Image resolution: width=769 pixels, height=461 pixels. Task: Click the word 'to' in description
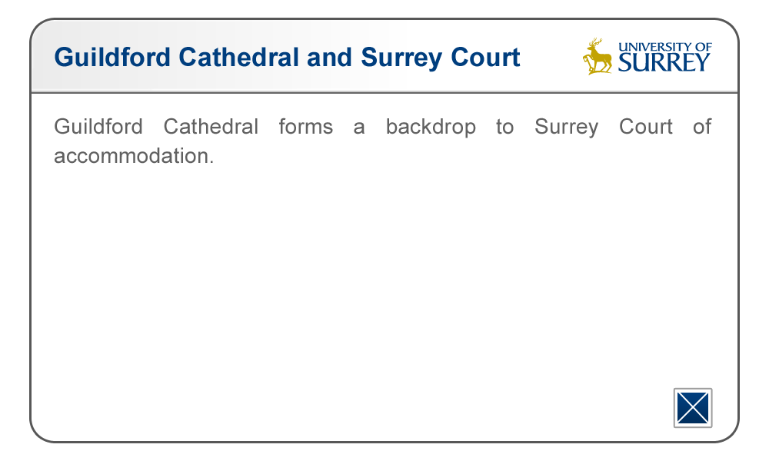click(504, 127)
